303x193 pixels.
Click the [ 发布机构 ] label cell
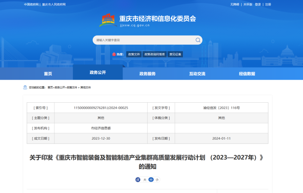(41, 128)
